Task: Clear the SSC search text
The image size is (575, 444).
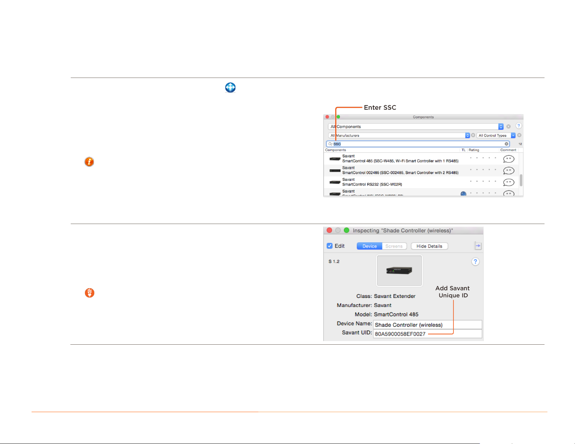Action: point(506,144)
